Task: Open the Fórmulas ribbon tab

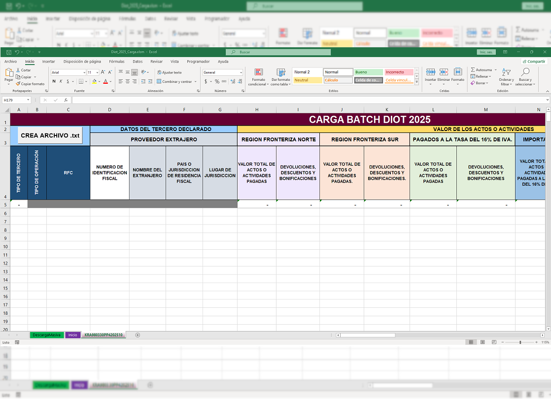Action: coord(117,62)
